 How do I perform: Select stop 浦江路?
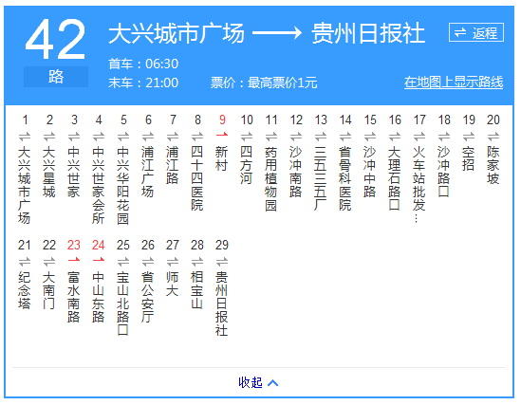tap(173, 165)
